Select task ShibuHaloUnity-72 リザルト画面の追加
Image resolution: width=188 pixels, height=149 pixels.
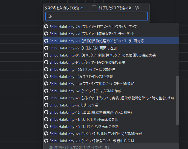pos(111,48)
